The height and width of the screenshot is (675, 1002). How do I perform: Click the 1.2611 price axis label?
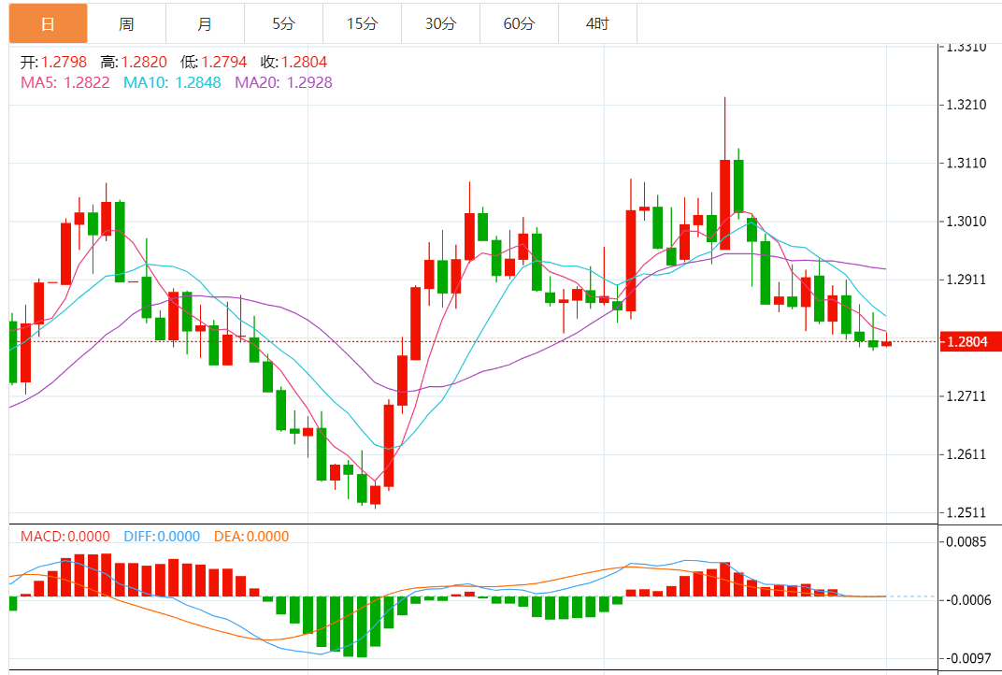(x=966, y=454)
